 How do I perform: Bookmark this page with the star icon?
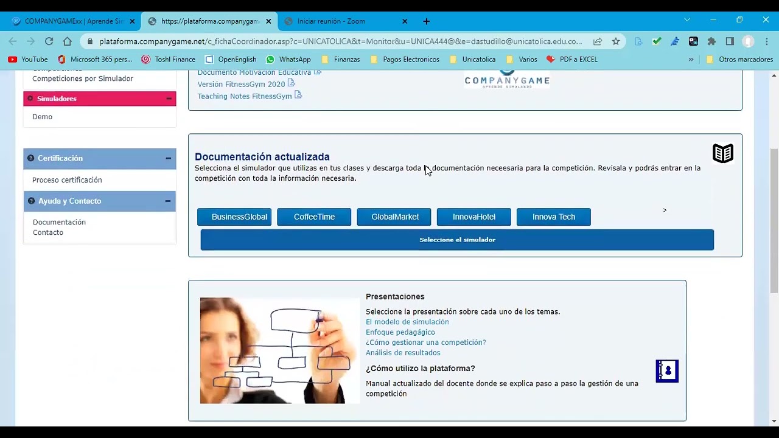click(x=616, y=41)
